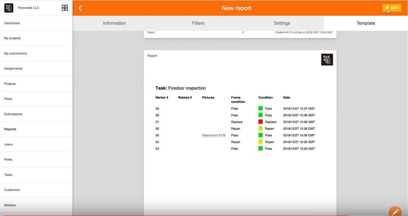
Task: Click the Date column header
Action: pyautogui.click(x=287, y=98)
